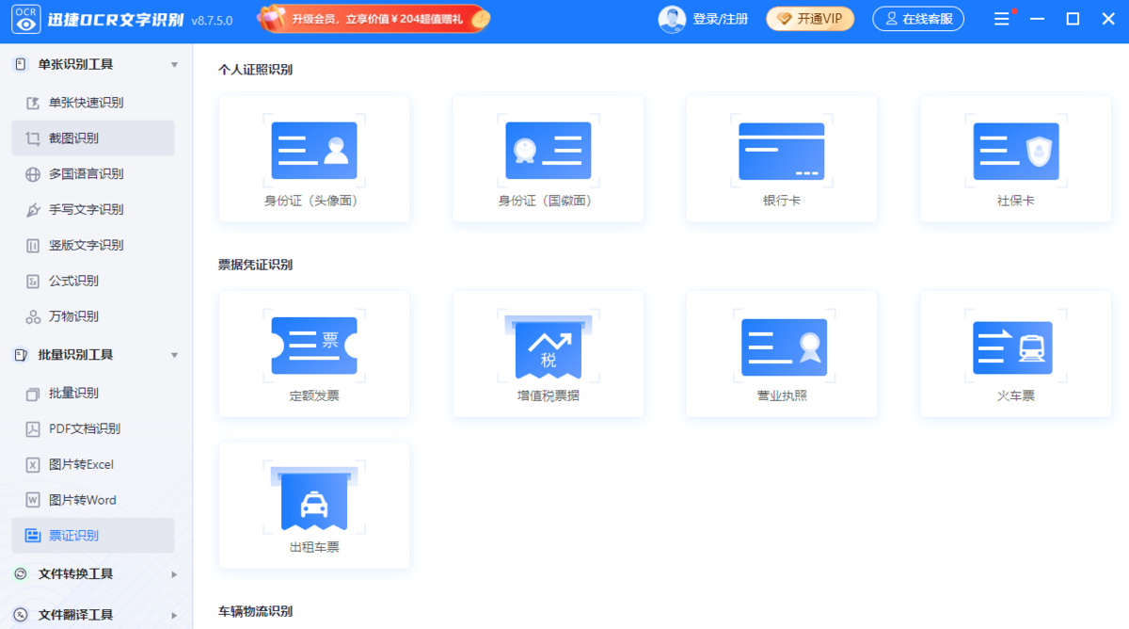1129x629 pixels.
Task: Open the 出租车票 taxi receipt recognition
Action: pos(313,505)
